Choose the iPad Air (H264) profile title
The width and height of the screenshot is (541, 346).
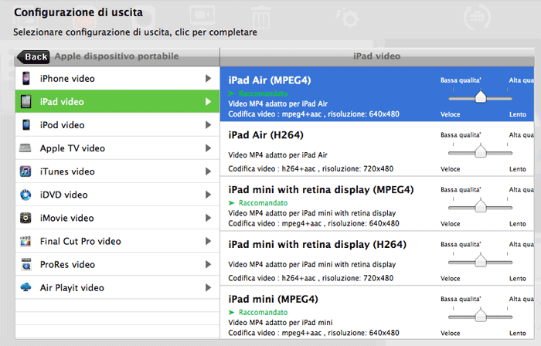(x=266, y=135)
